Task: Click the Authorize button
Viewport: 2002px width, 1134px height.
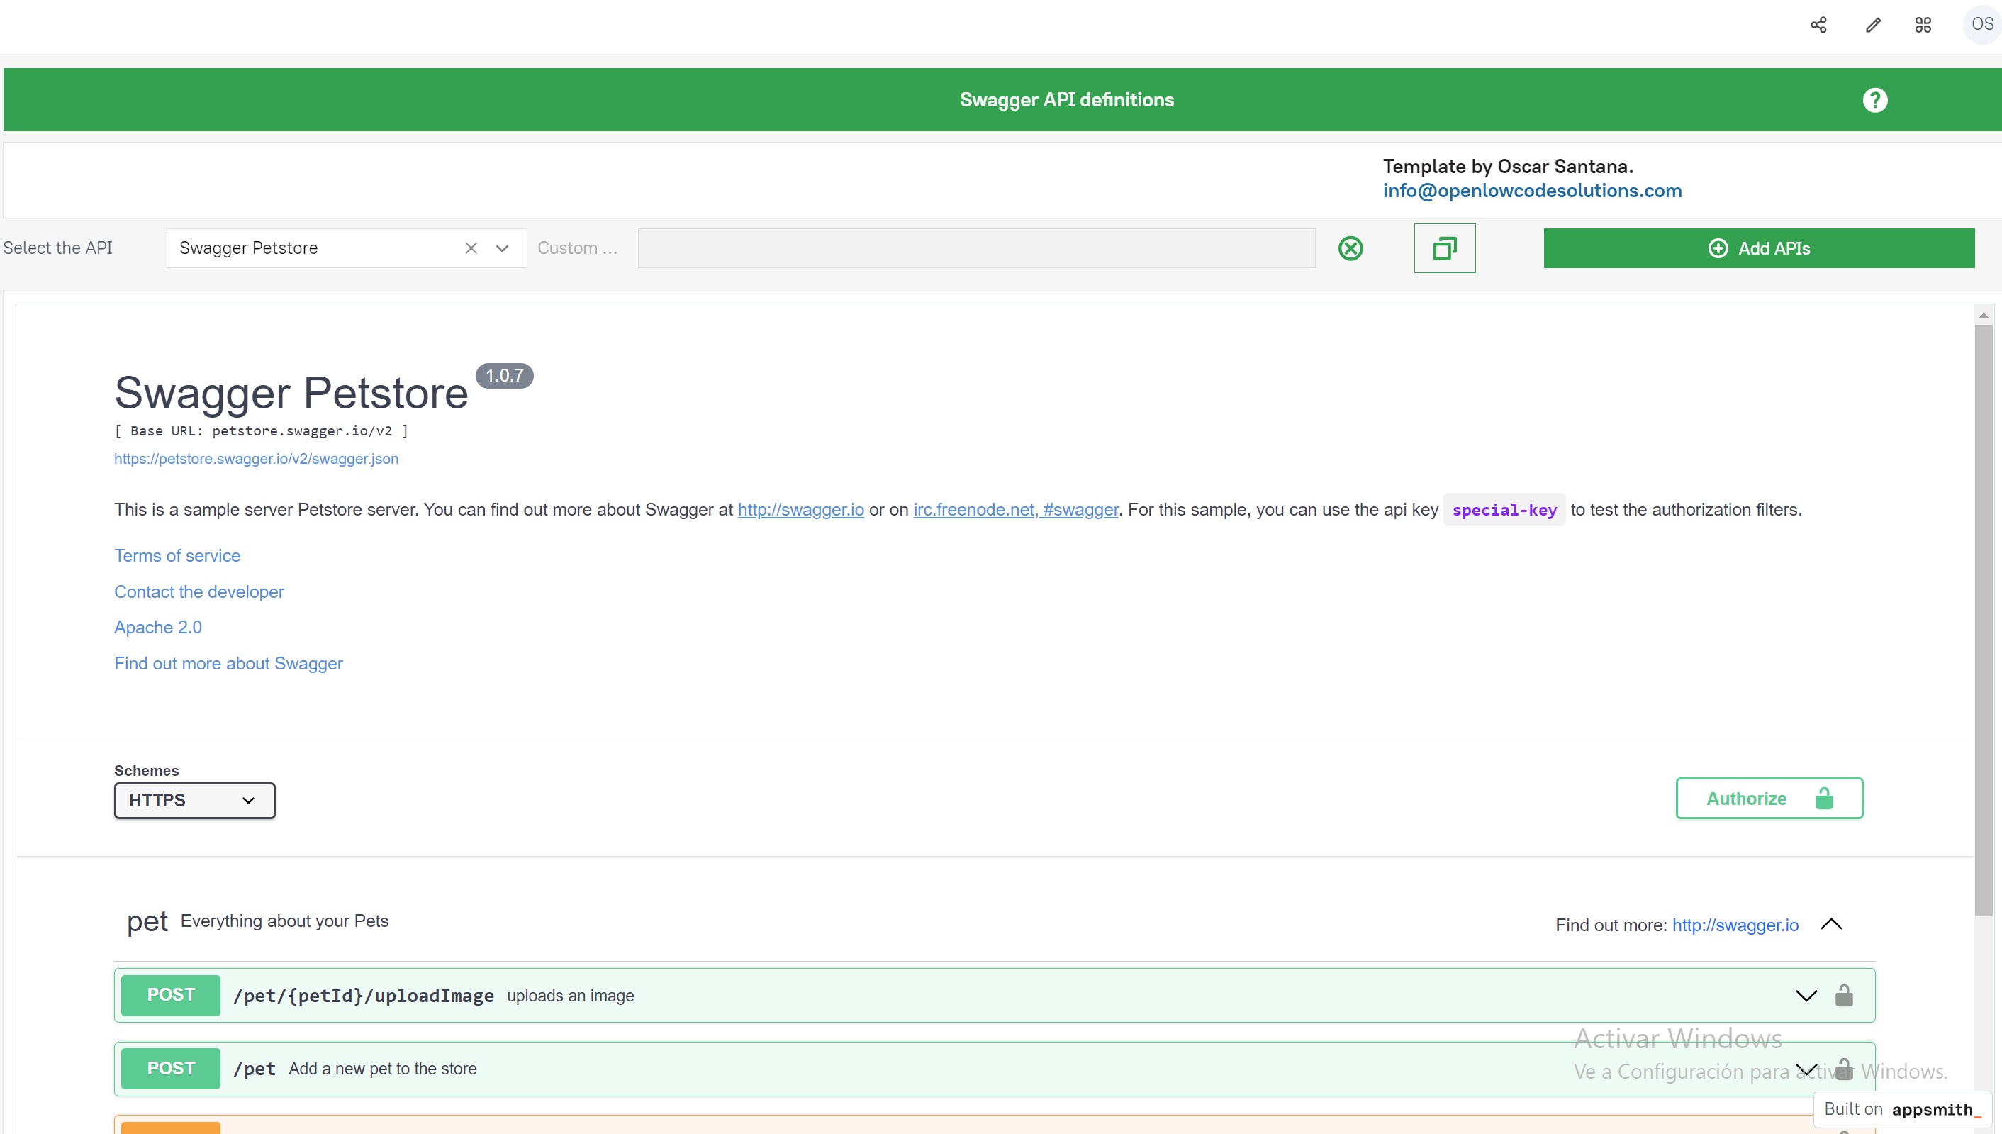Action: (1769, 799)
